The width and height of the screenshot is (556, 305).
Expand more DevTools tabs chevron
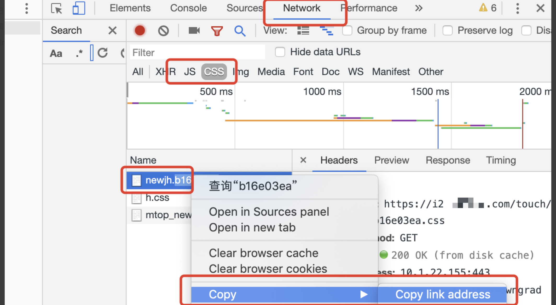(x=419, y=8)
